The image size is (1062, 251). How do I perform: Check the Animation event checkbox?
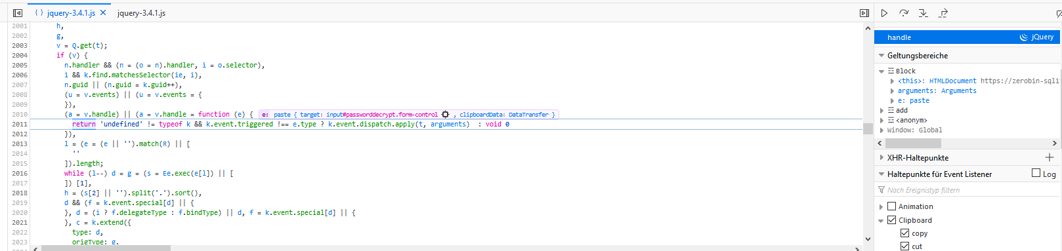pyautogui.click(x=891, y=206)
